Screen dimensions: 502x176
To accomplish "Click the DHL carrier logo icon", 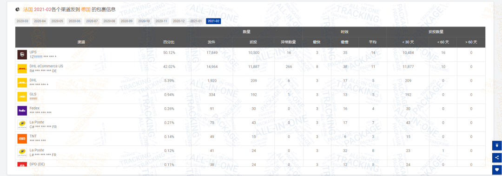I will coord(22,83).
